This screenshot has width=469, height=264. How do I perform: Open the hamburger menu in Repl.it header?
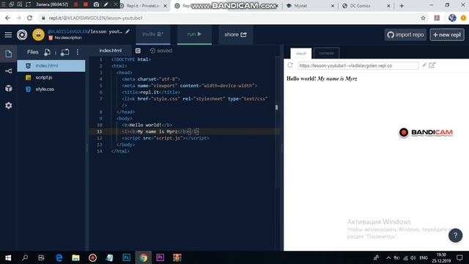(x=8, y=34)
